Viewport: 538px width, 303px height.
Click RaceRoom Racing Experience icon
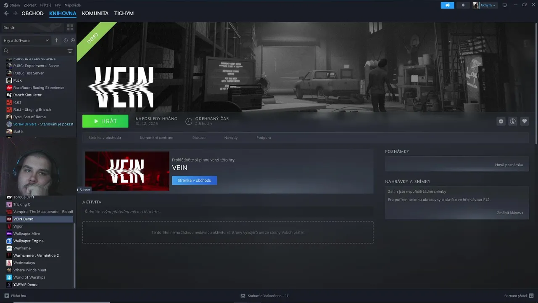9,88
